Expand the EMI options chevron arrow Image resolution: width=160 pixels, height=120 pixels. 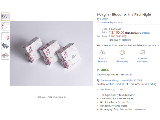click(x=159, y=46)
